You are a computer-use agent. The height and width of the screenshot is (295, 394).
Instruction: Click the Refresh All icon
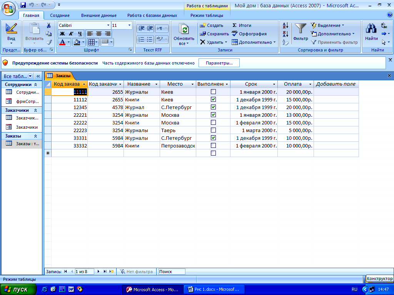point(185,30)
